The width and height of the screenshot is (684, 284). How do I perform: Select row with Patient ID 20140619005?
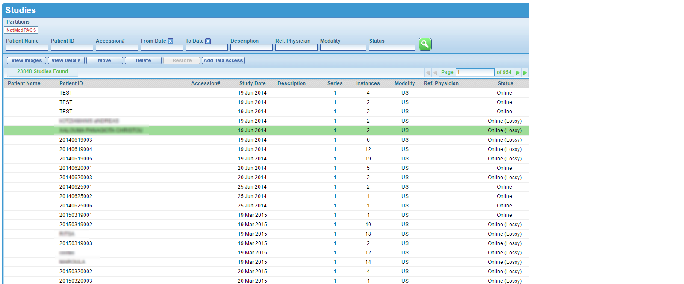tap(266, 159)
